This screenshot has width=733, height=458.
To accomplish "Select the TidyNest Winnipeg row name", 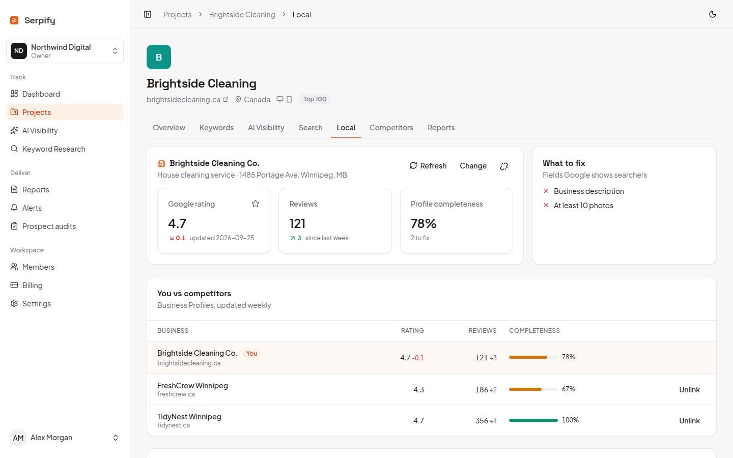I will coord(189,417).
